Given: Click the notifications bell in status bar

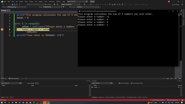Looking at the screenshot, I should (182, 100).
